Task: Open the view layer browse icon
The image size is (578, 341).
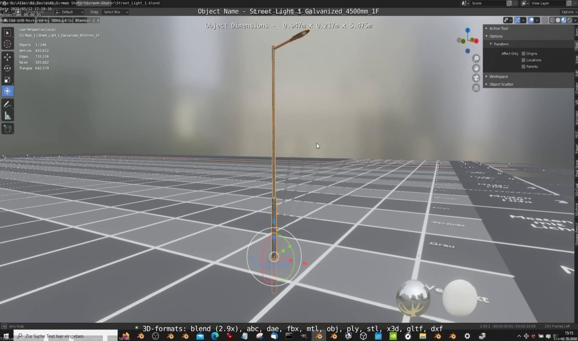Action: (x=525, y=3)
